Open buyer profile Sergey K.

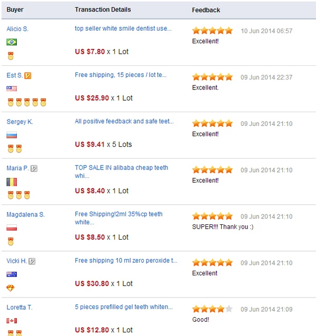[19, 122]
